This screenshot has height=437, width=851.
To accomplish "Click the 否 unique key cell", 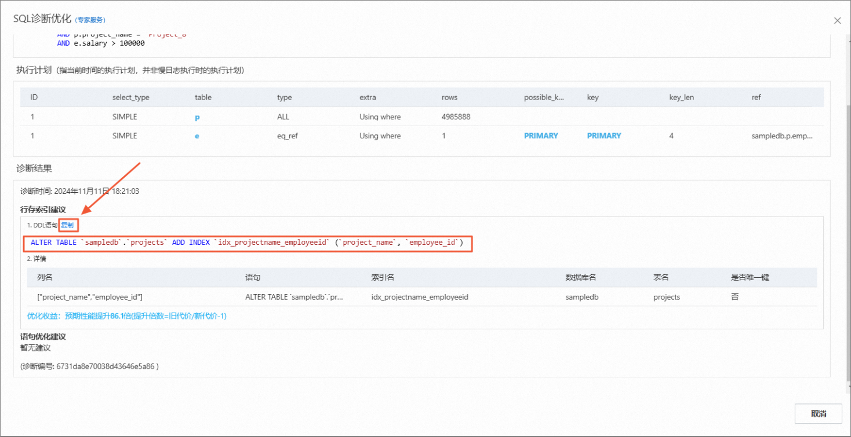I will (735, 296).
